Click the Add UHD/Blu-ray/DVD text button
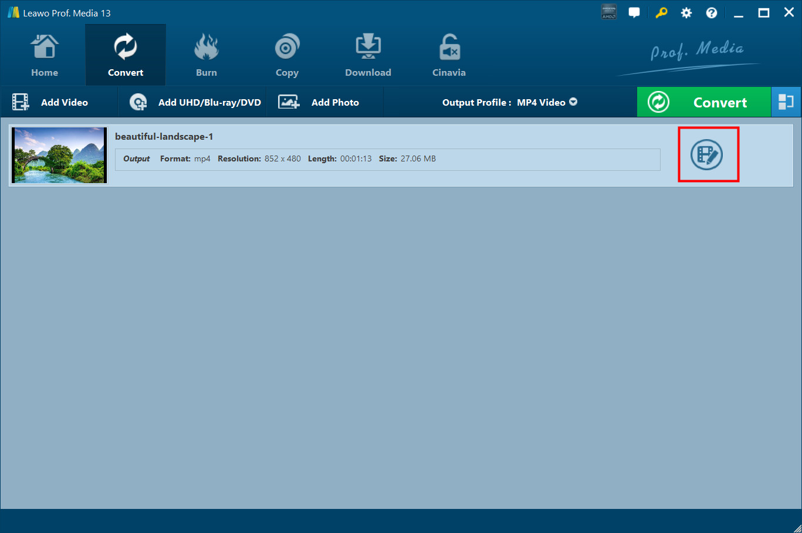Screen dimensions: 802x533 pyautogui.click(x=209, y=102)
